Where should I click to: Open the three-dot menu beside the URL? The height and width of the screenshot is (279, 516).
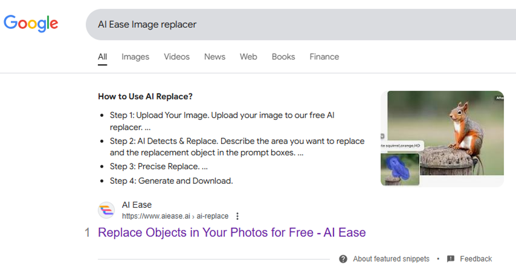click(237, 216)
